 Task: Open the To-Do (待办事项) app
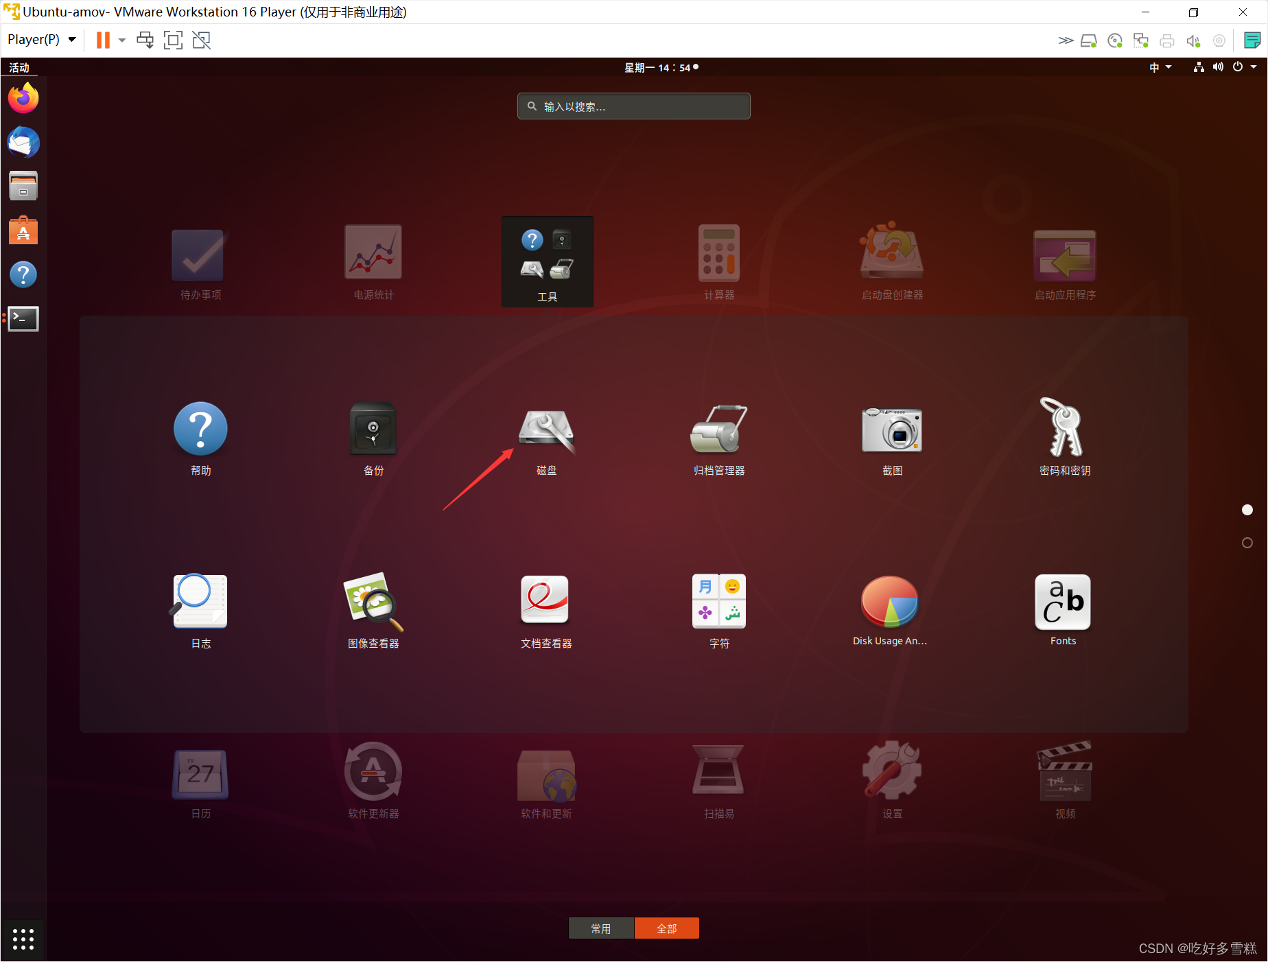pyautogui.click(x=200, y=263)
